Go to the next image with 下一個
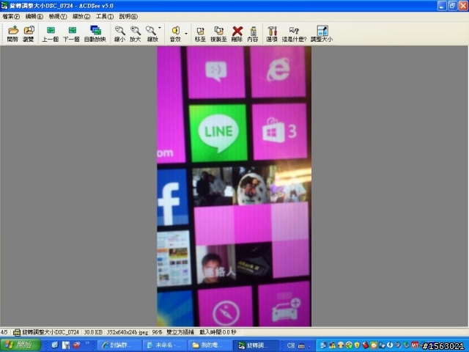Viewport: 469px width, 352px height. coord(72,34)
